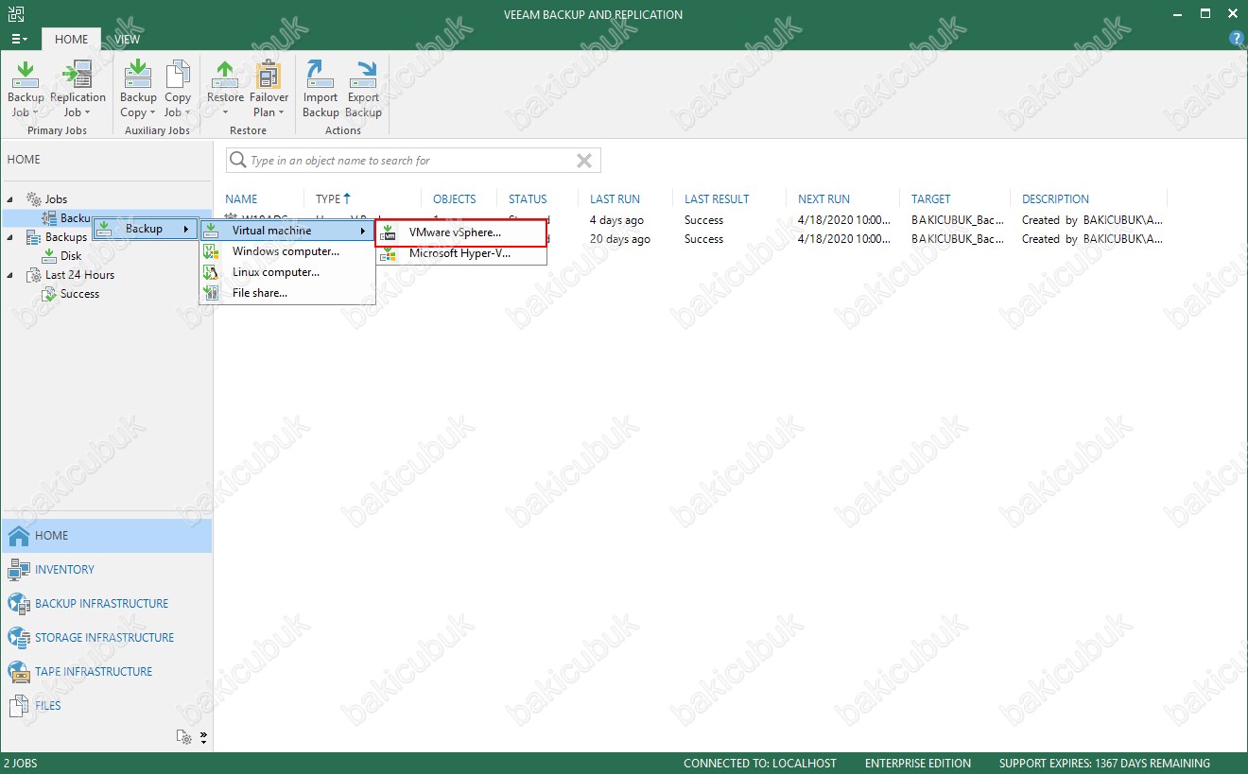1248x774 pixels.
Task: Open the STORAGE INFRASTRUCTURE navigation pane
Action: [106, 638]
